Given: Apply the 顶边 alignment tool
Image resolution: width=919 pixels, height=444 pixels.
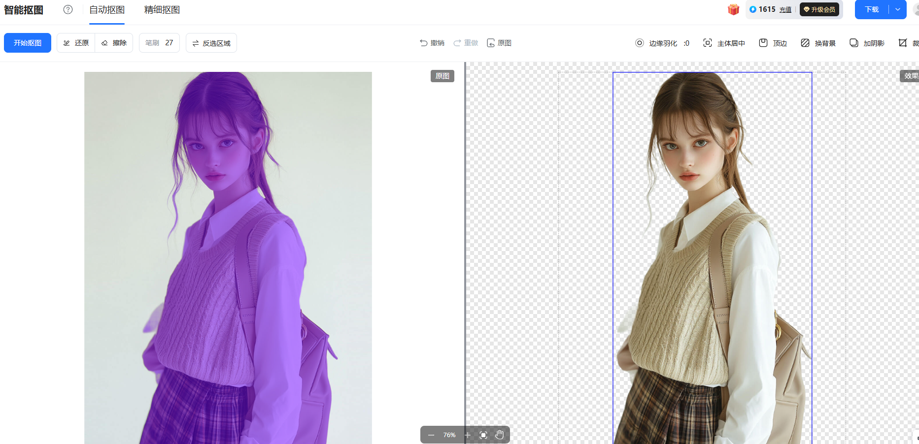Looking at the screenshot, I should click(773, 43).
